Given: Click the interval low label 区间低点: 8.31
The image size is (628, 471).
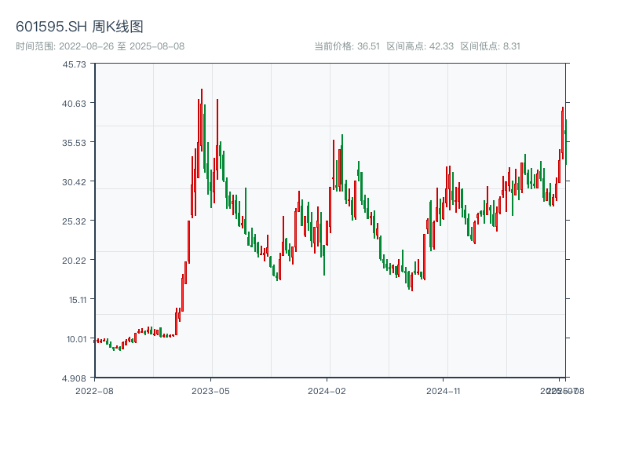Looking at the screenshot, I should [490, 46].
